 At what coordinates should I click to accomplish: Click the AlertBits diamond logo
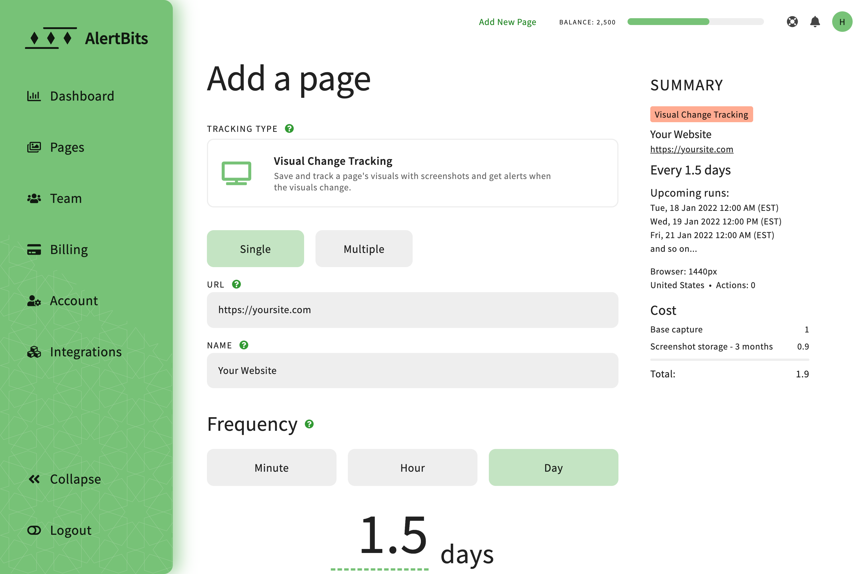51,38
